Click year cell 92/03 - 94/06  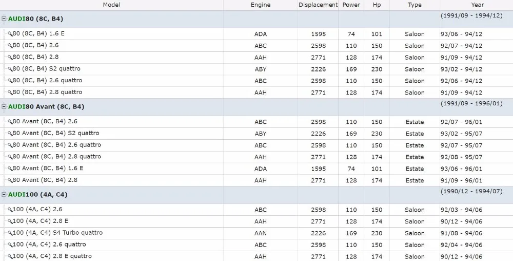pyautogui.click(x=461, y=210)
